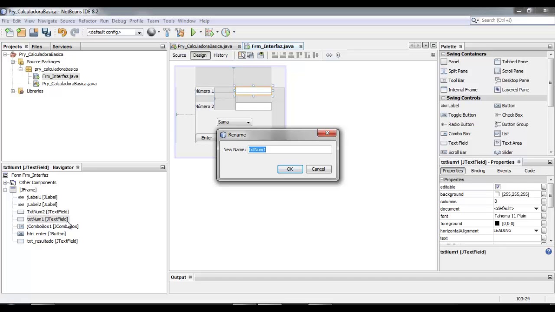
Task: Select Frm_Interfaz.java in the Projects tree
Action: point(60,76)
